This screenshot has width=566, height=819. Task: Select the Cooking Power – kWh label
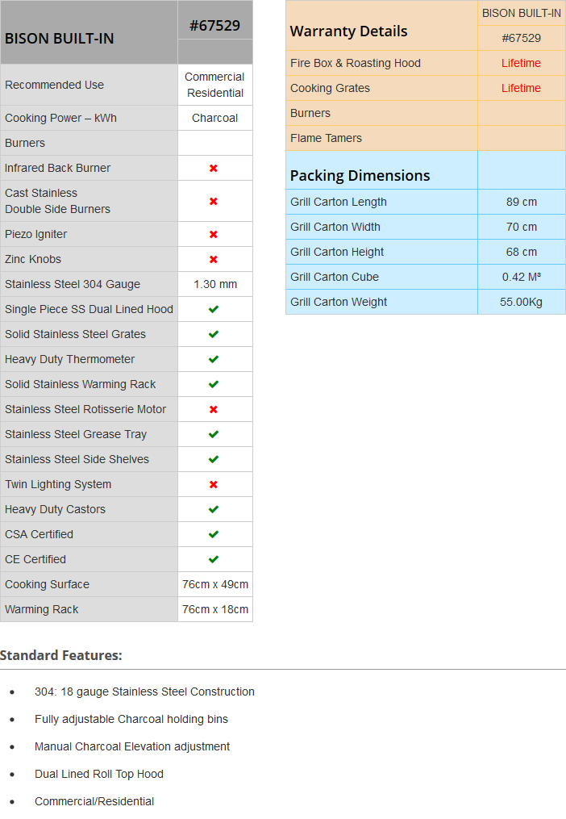pyautogui.click(x=60, y=118)
